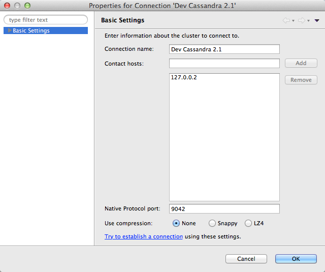Click the green zoom window button
This screenshot has width=325, height=272.
[27, 6]
